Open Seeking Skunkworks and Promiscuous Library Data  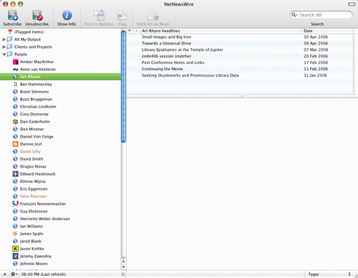click(x=190, y=75)
